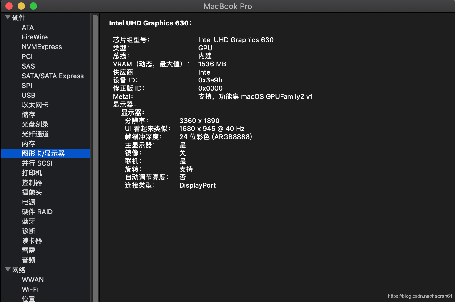Open the 硬件 RAID entry
455x302 pixels.
[37, 212]
